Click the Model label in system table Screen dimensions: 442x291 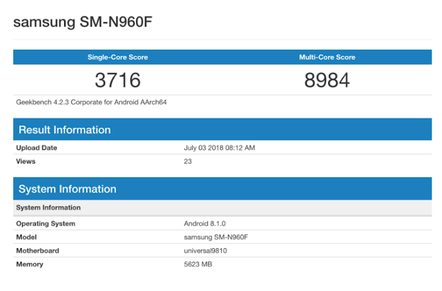click(x=26, y=237)
